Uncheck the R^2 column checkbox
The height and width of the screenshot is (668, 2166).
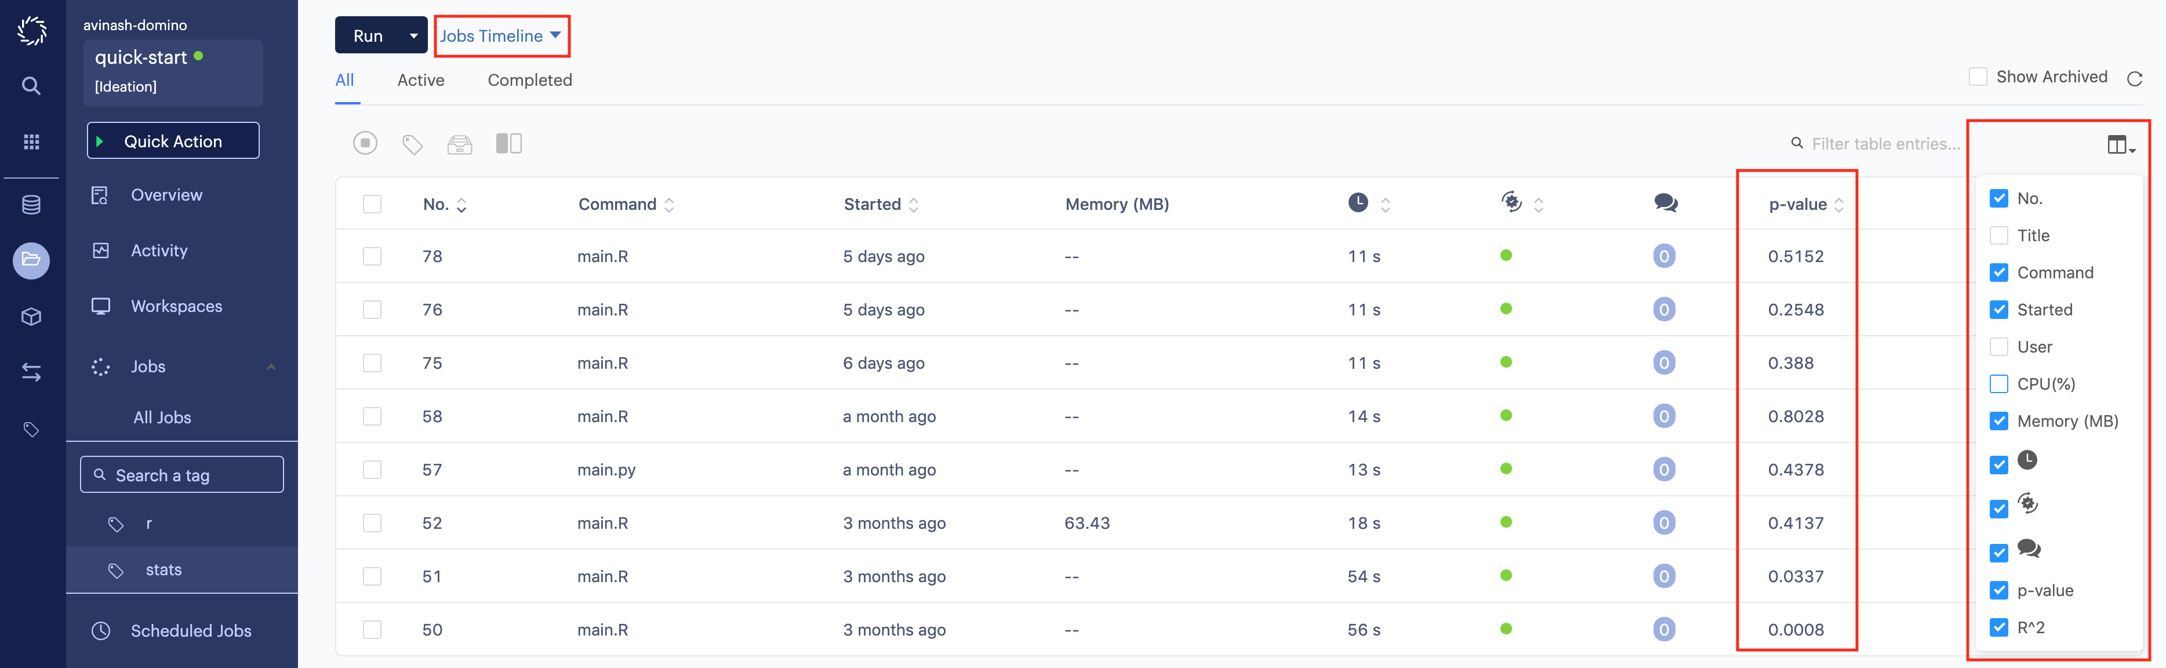[x=1998, y=627]
